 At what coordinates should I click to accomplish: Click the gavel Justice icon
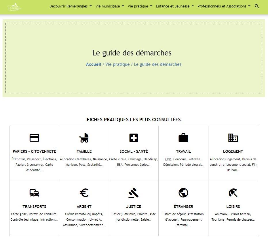pos(134,193)
